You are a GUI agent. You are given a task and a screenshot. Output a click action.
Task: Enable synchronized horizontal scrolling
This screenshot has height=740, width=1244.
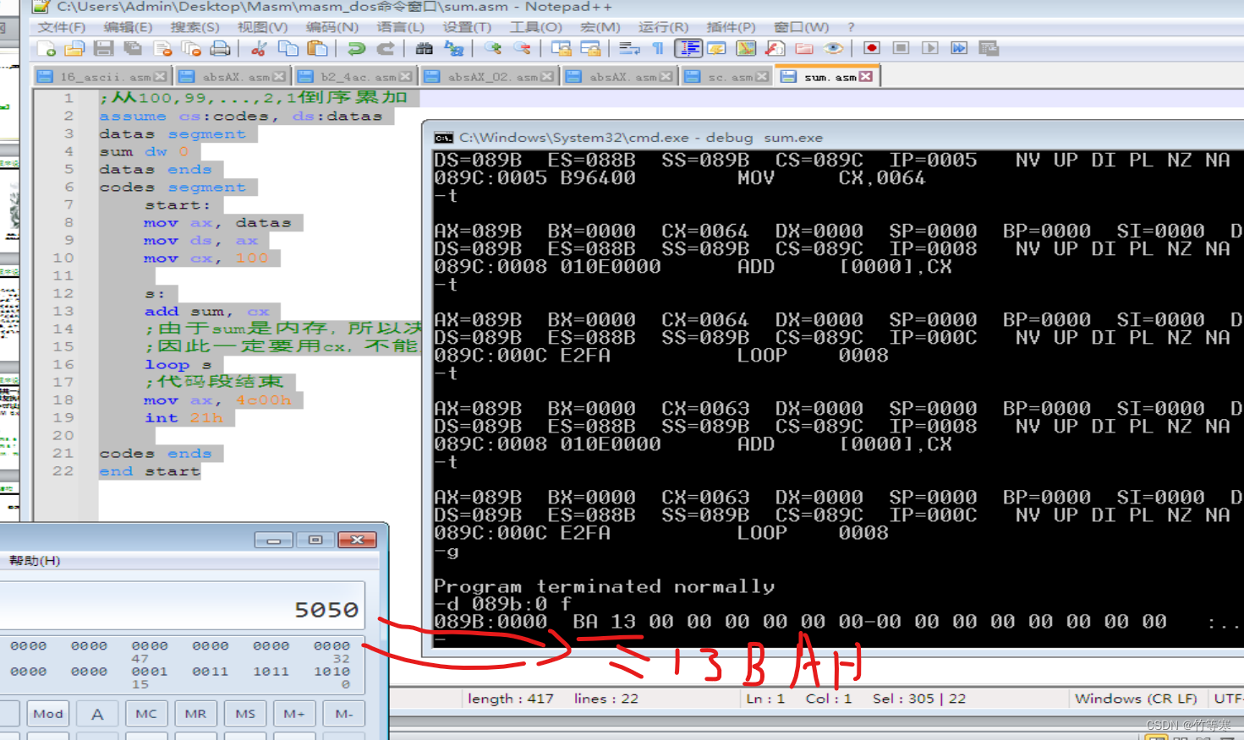tap(590, 48)
